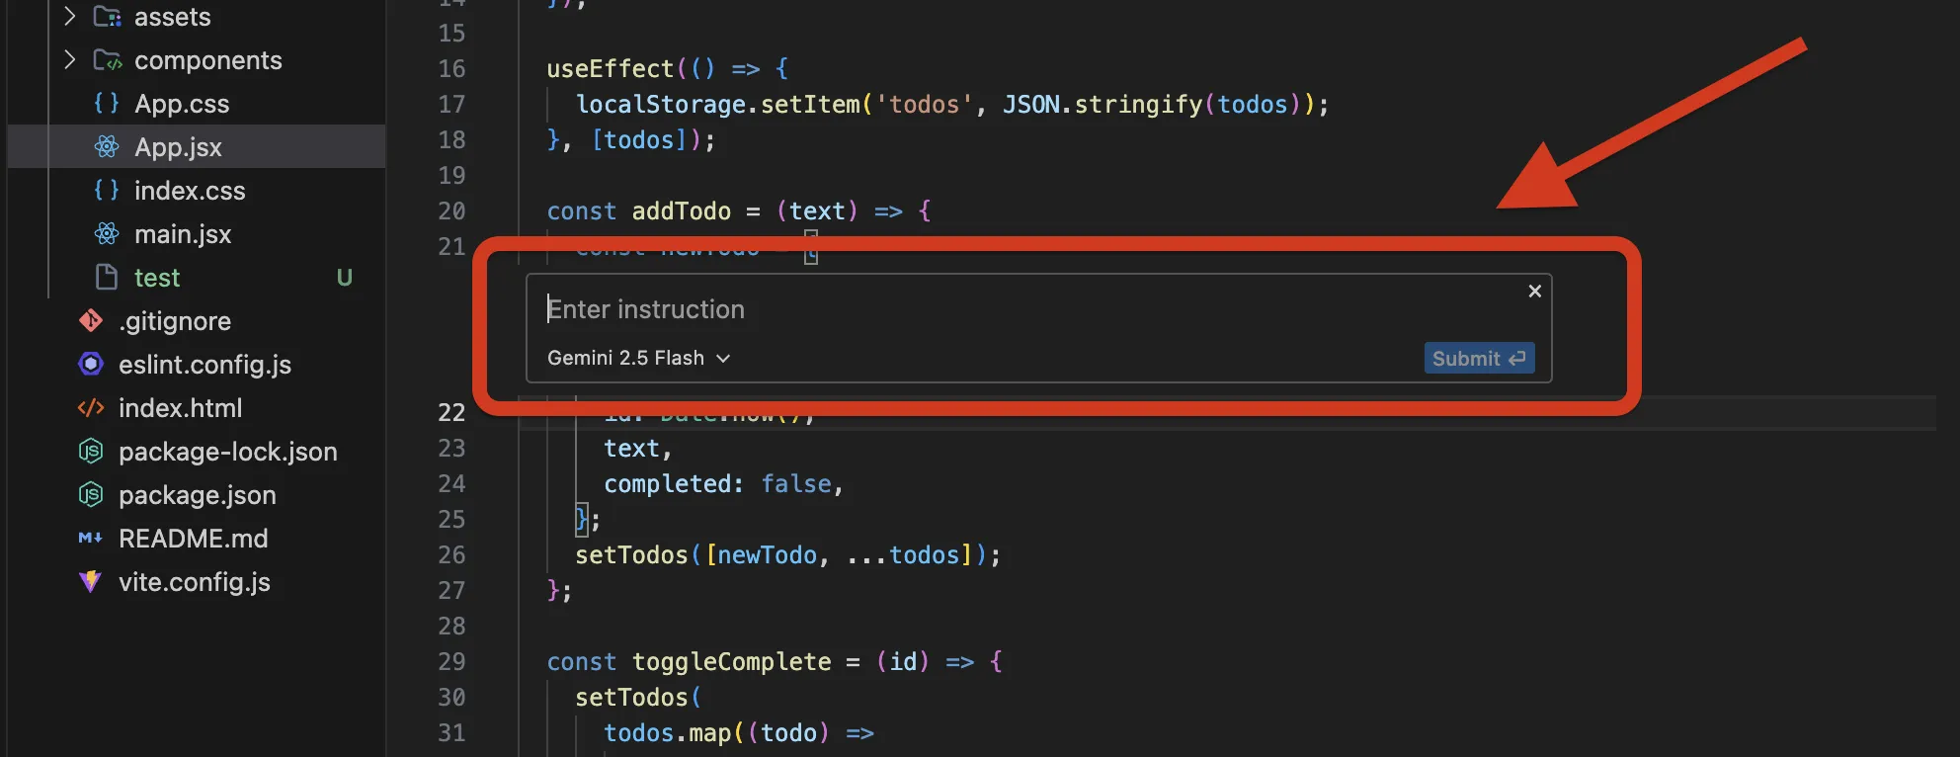Click line number 26 in the gutter
Screen dimensions: 1960x757
[x=451, y=555]
